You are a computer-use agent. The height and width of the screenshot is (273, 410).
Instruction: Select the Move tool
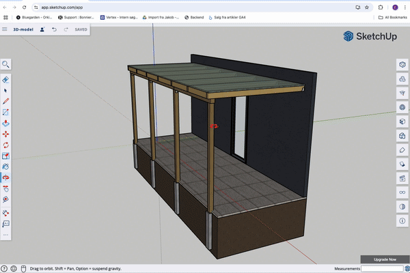pos(5,134)
